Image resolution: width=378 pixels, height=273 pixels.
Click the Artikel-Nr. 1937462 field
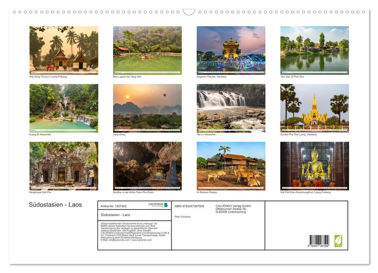tap(114, 206)
